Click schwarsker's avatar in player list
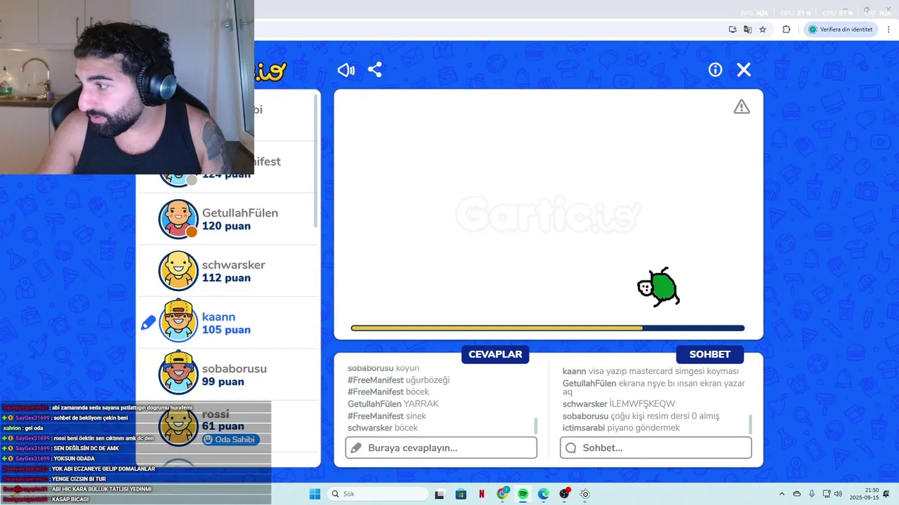This screenshot has height=505, width=899. point(178,271)
